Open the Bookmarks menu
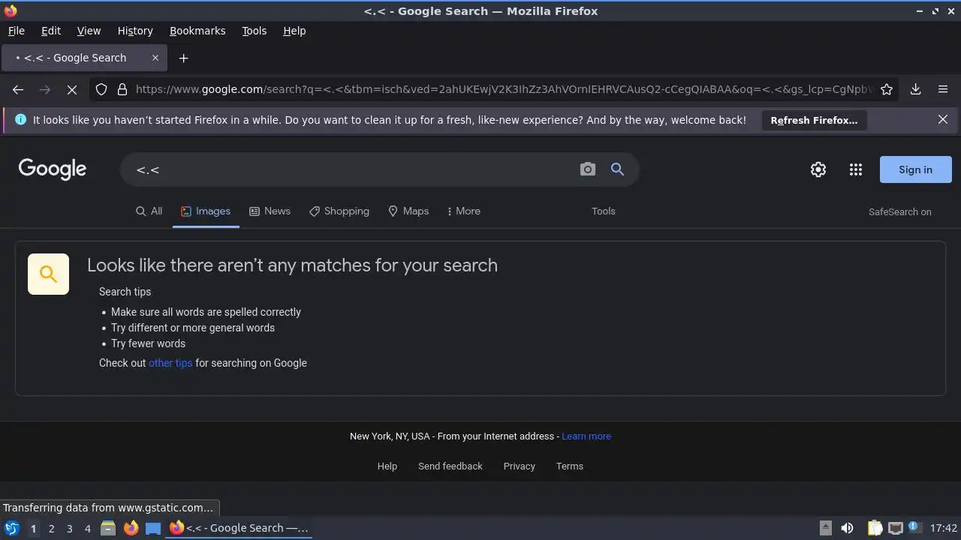961x540 pixels. (x=197, y=31)
